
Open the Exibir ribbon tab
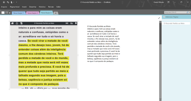58,7
